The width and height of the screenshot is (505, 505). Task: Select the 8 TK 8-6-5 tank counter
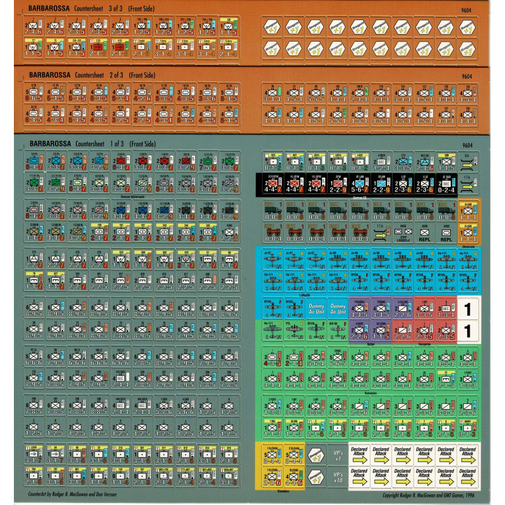(x=34, y=92)
